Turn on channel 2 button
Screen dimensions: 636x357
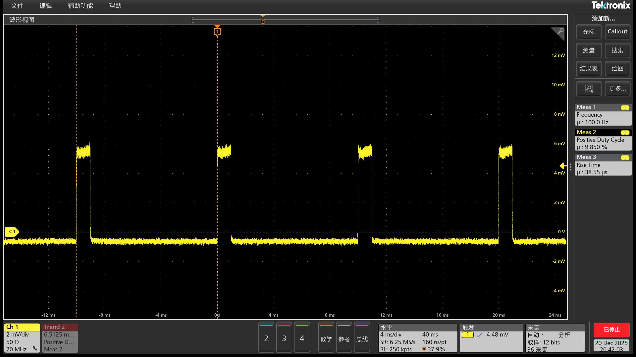(x=266, y=338)
